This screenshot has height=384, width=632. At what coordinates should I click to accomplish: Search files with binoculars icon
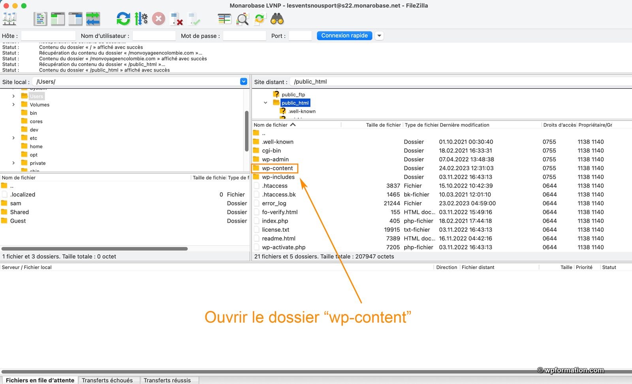(x=277, y=19)
